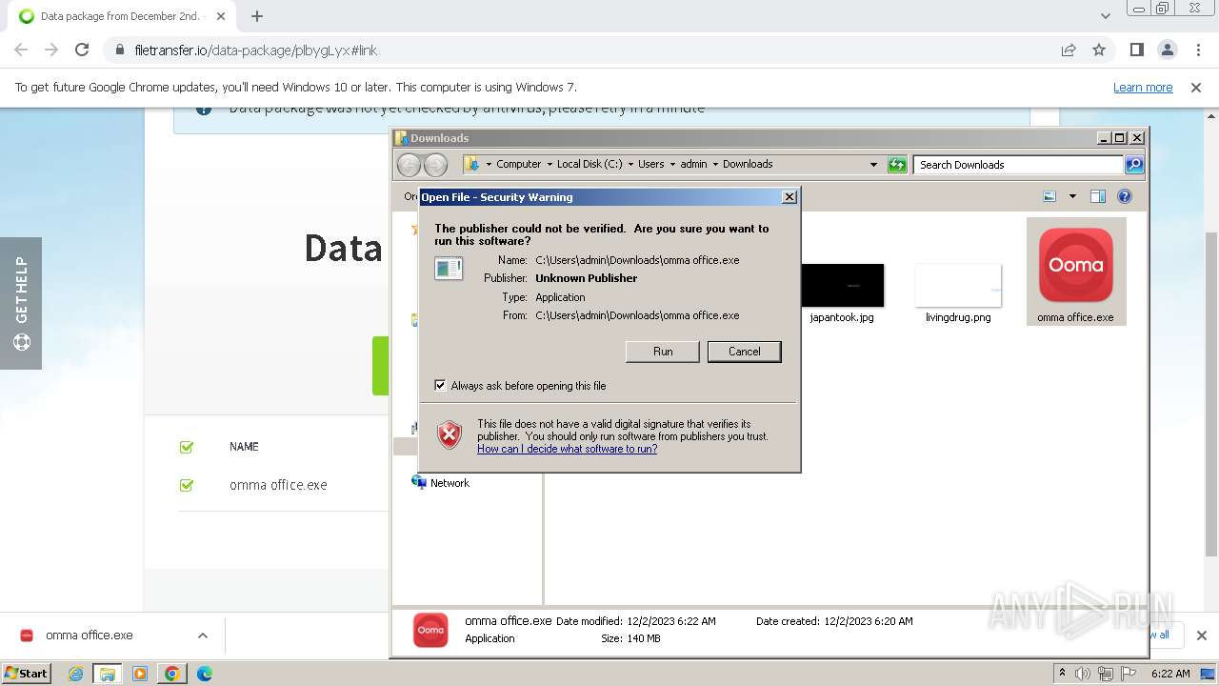Toggle the preview pane icon
Viewport: 1219px width, 686px height.
coord(1097,196)
